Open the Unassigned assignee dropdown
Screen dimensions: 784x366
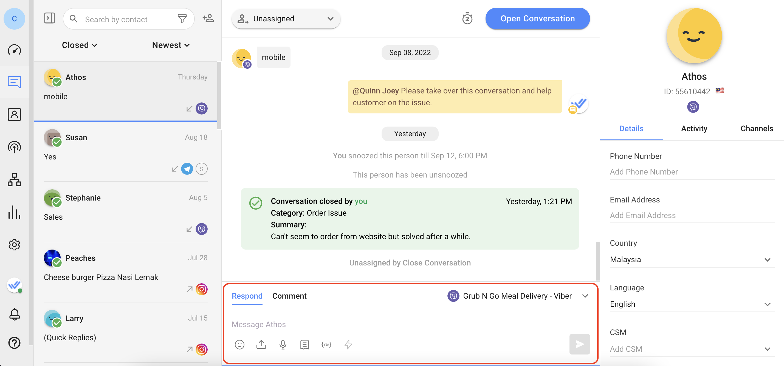[286, 19]
